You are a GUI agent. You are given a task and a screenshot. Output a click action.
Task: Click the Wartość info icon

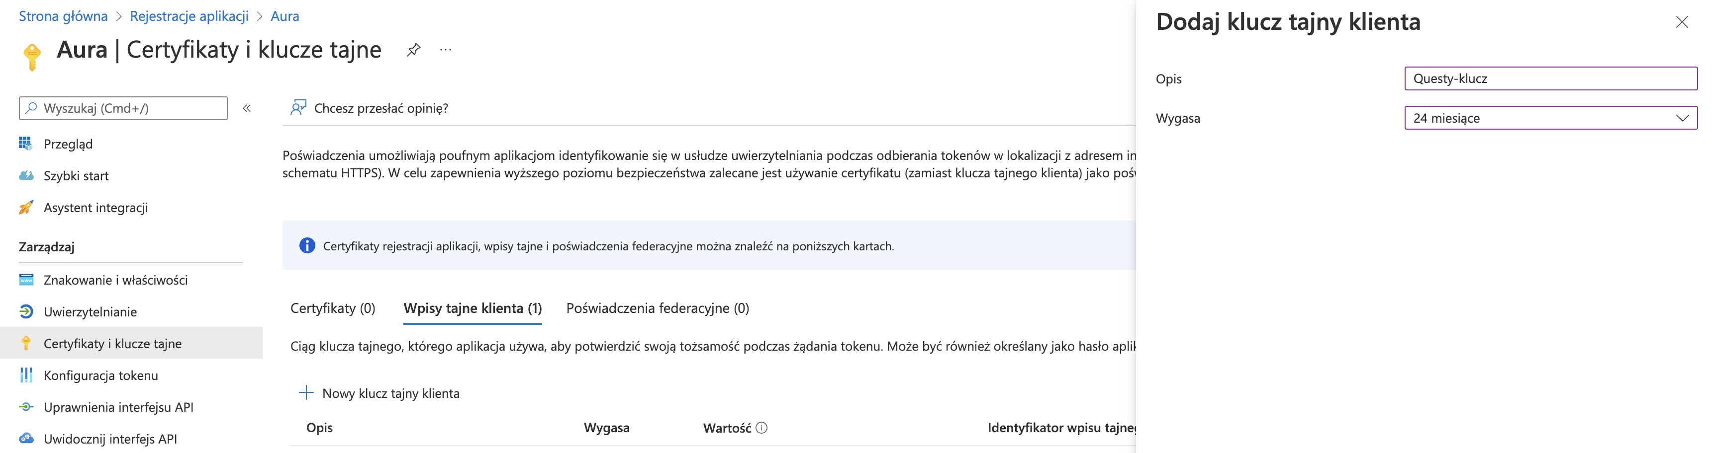(x=762, y=428)
